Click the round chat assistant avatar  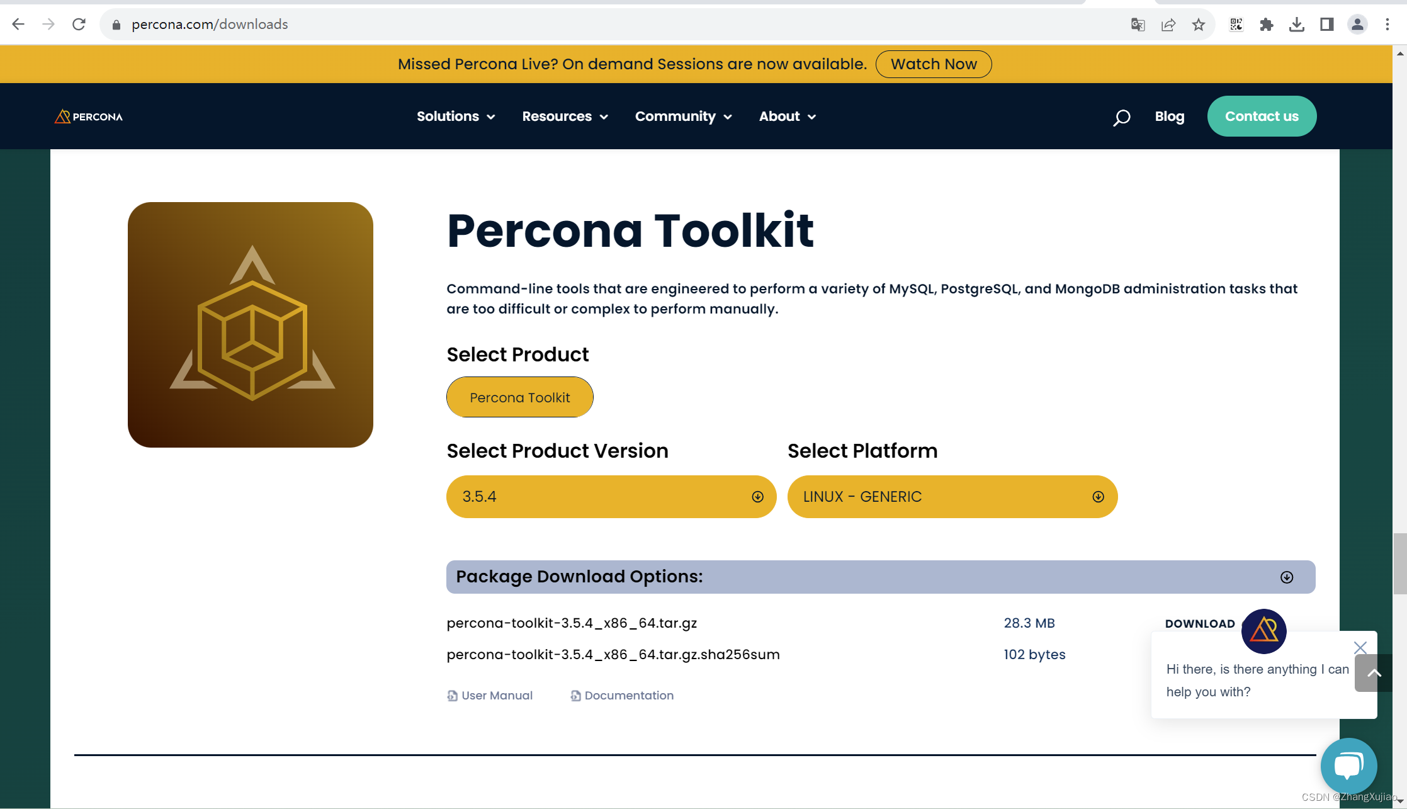click(1263, 631)
